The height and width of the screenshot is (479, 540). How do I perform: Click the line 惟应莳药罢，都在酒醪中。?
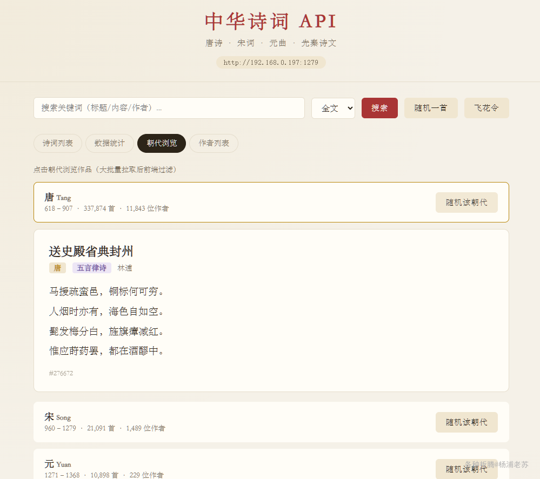pos(106,351)
